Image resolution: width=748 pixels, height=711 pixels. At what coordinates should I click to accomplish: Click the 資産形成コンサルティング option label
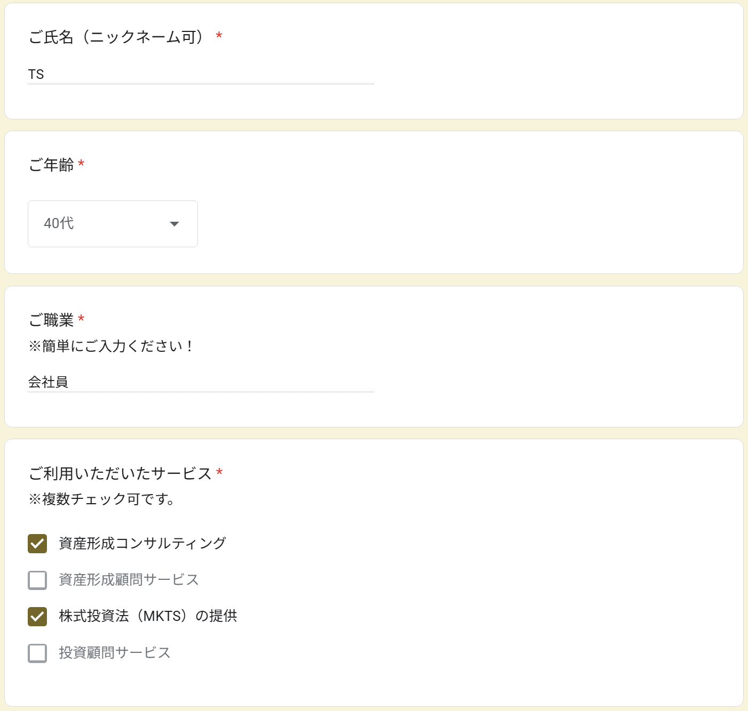pos(142,544)
